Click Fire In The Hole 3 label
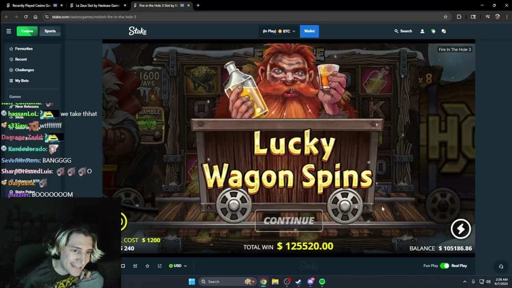 (x=455, y=50)
